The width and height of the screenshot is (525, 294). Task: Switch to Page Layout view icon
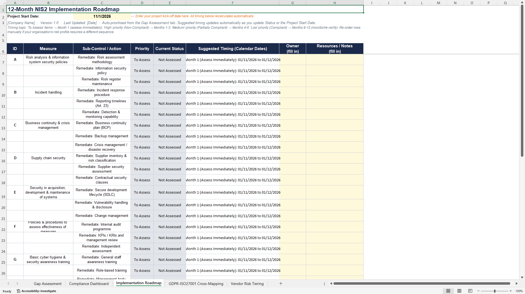point(459,291)
